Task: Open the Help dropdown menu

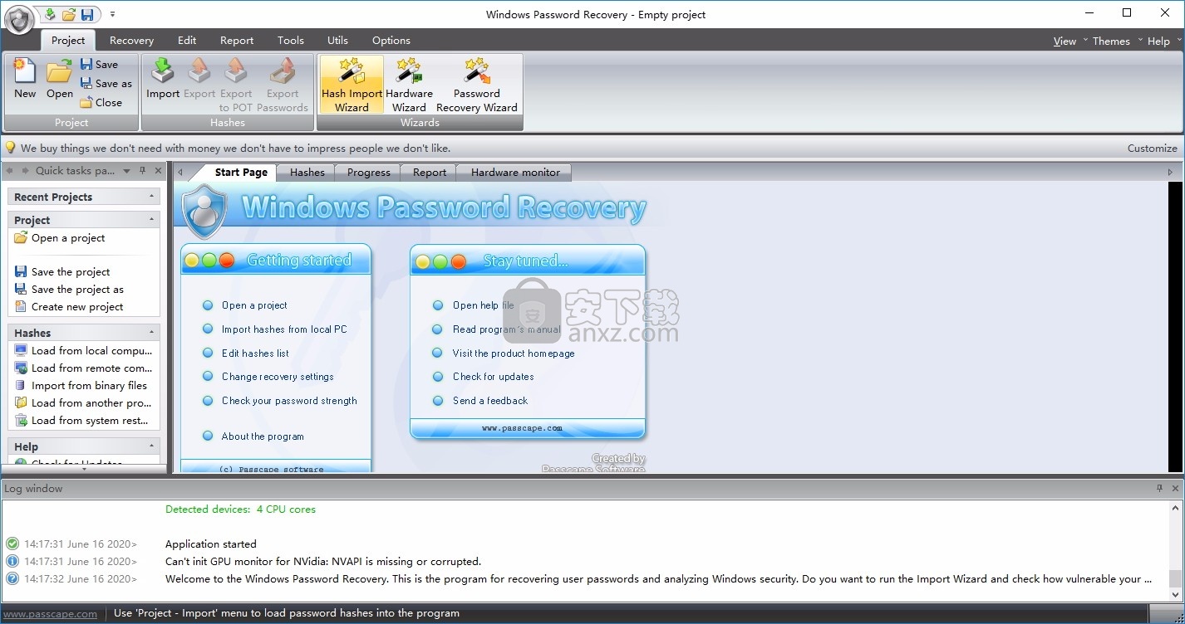Action: click(1163, 41)
